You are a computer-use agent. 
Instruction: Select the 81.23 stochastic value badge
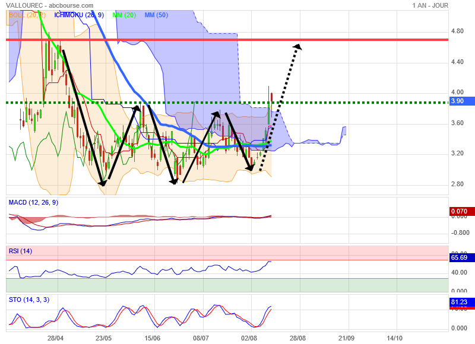click(x=462, y=302)
